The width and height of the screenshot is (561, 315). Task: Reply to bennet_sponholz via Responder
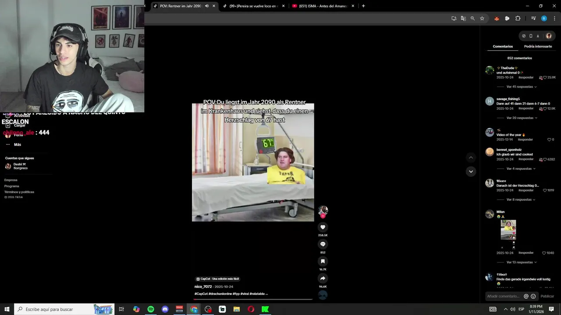tap(526, 159)
